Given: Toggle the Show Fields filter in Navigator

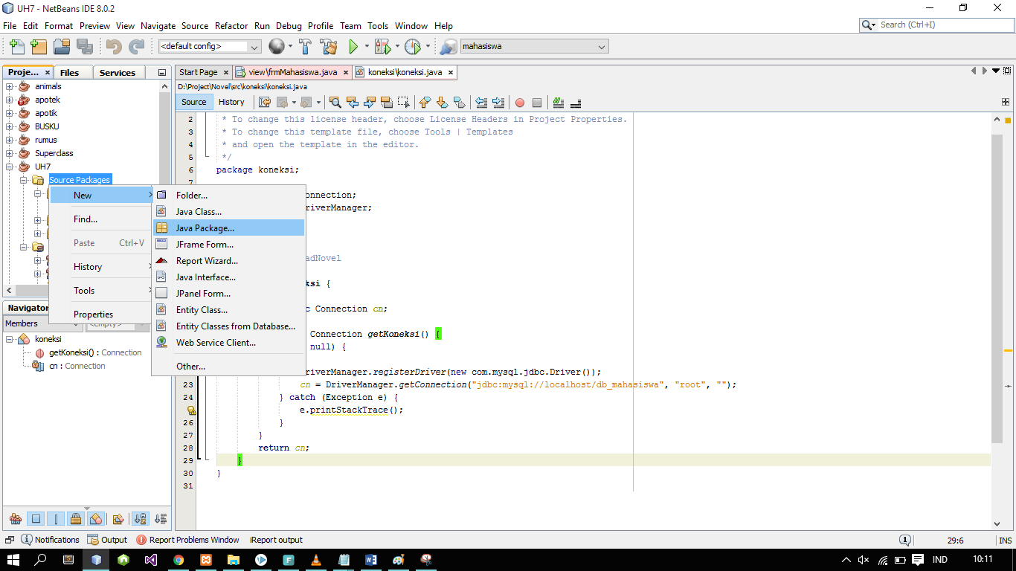Looking at the screenshot, I should tap(36, 518).
